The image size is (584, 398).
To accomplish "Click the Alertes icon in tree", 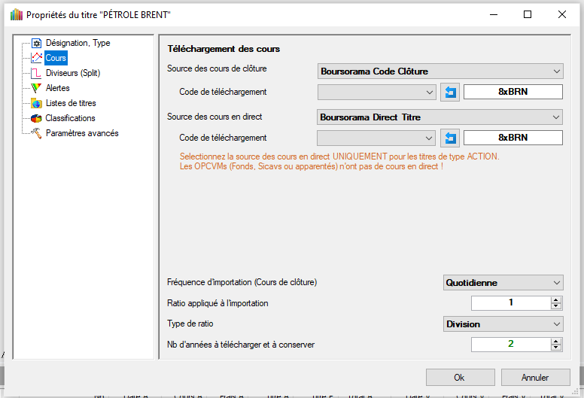I will pos(35,88).
